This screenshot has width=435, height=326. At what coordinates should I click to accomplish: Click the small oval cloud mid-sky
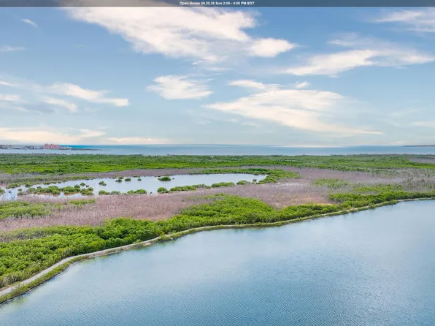click(x=180, y=87)
